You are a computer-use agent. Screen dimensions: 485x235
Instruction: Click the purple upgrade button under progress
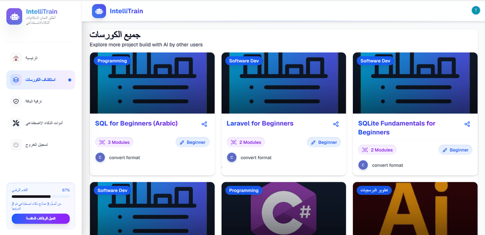click(41, 218)
